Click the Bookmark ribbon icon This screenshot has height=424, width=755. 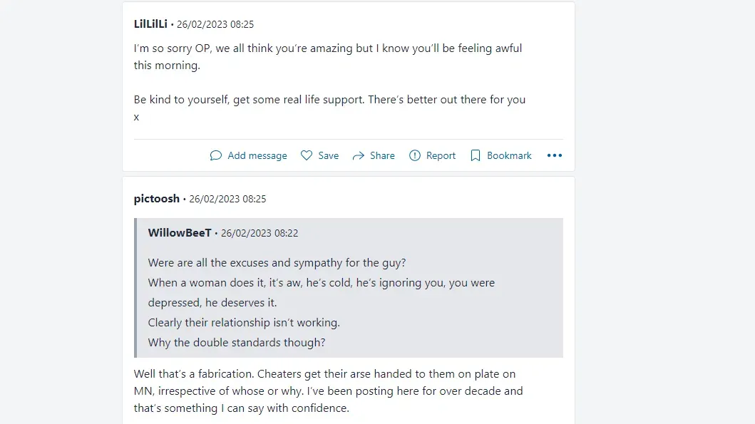click(476, 155)
